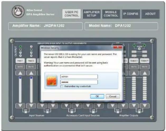Click the Atlas Sound logo icon
The height and width of the screenshot is (131, 166).
click(18, 12)
